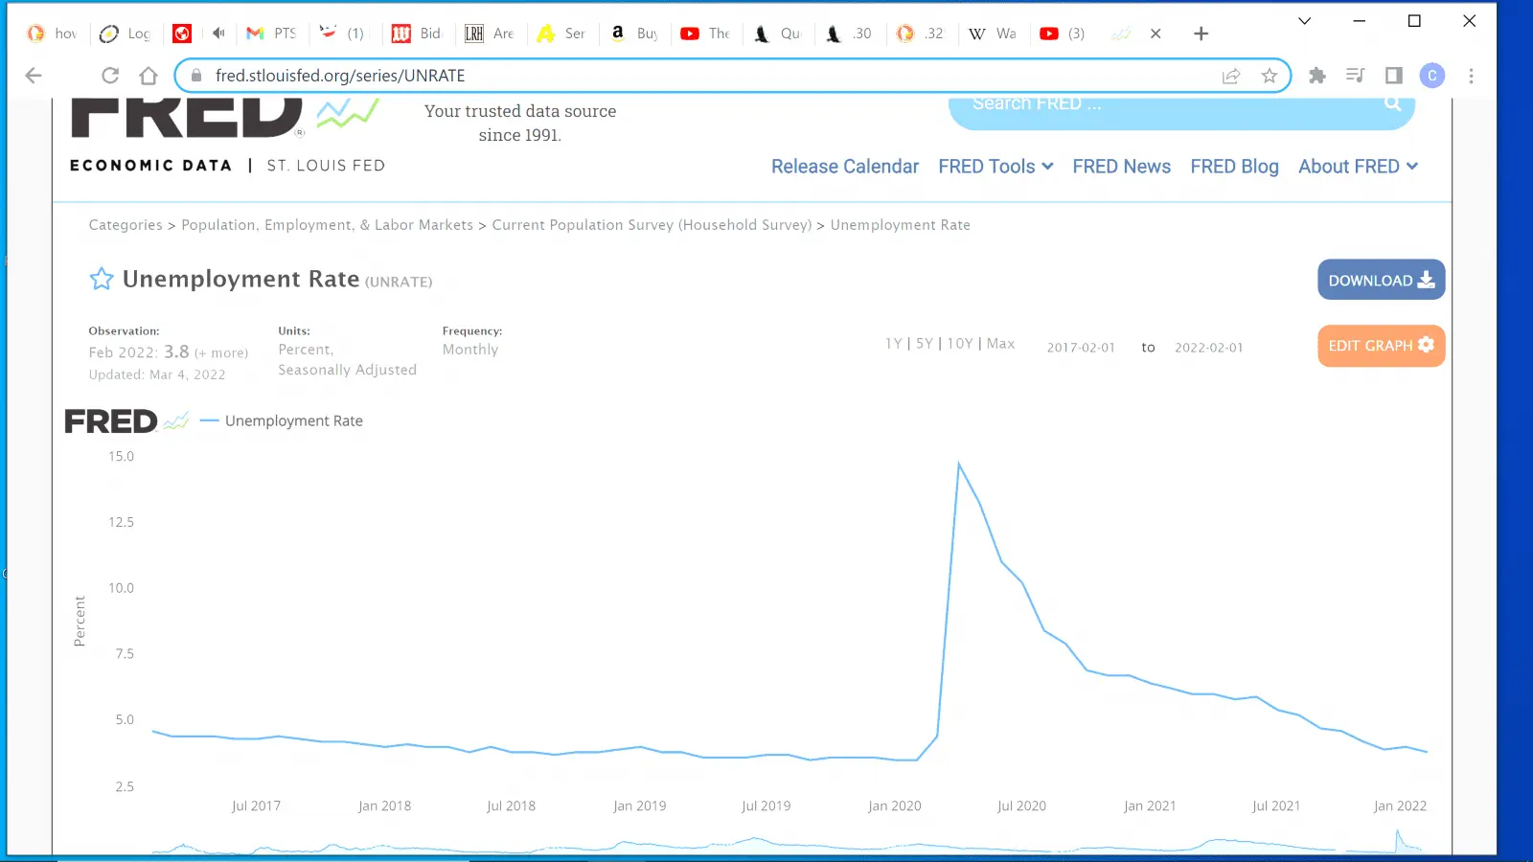Bookmark this page with the address bar star
This screenshot has width=1533, height=862.
point(1270,76)
